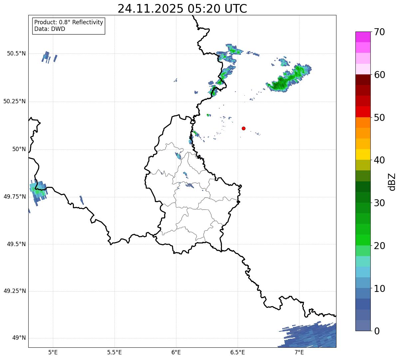Click the 49.25°N latitude tick label
Screen dimensions: 400x359
tap(15, 291)
